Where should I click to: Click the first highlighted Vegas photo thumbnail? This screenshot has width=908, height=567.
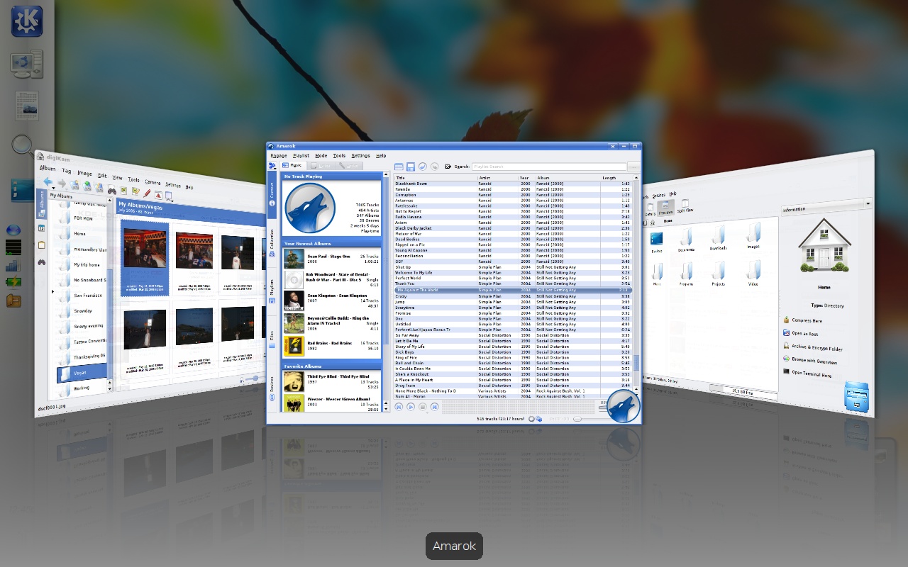click(145, 249)
